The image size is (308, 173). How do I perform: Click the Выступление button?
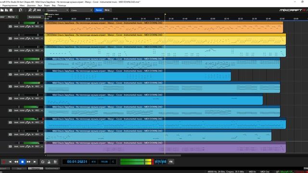(x=35, y=17)
